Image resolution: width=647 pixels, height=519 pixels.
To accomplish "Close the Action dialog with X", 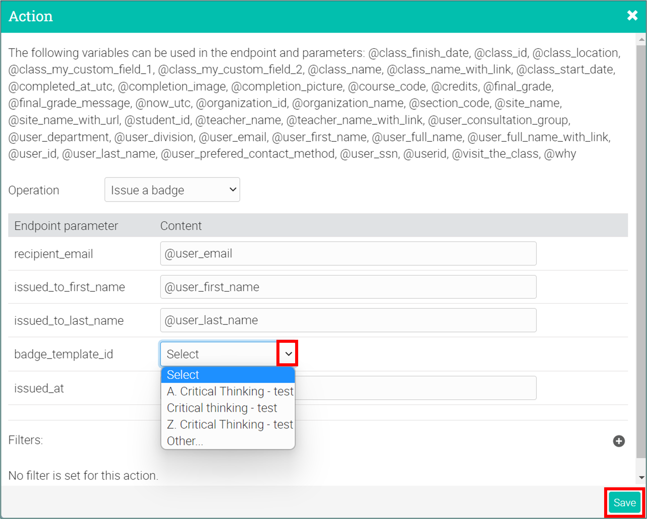I will point(632,15).
